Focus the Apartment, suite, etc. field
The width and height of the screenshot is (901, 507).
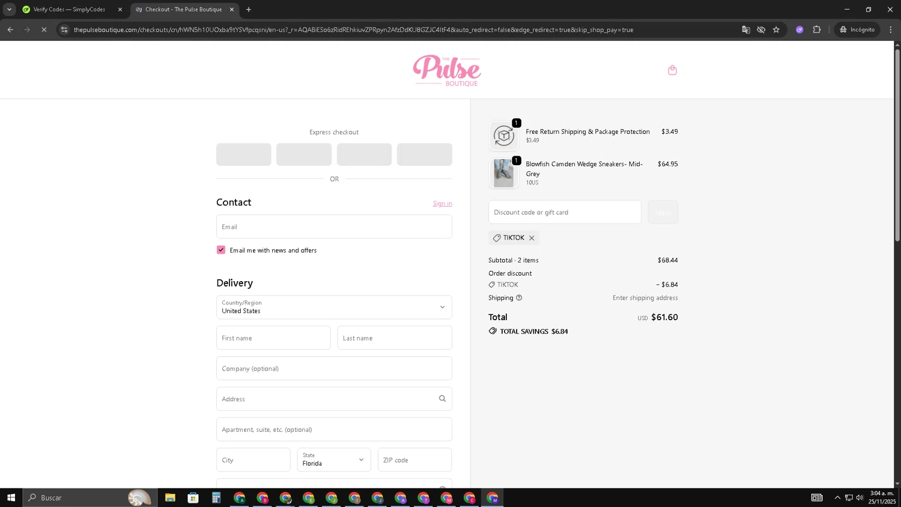click(334, 430)
